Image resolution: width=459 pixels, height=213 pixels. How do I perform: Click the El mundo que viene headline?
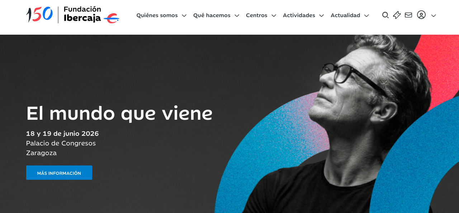coord(119,114)
